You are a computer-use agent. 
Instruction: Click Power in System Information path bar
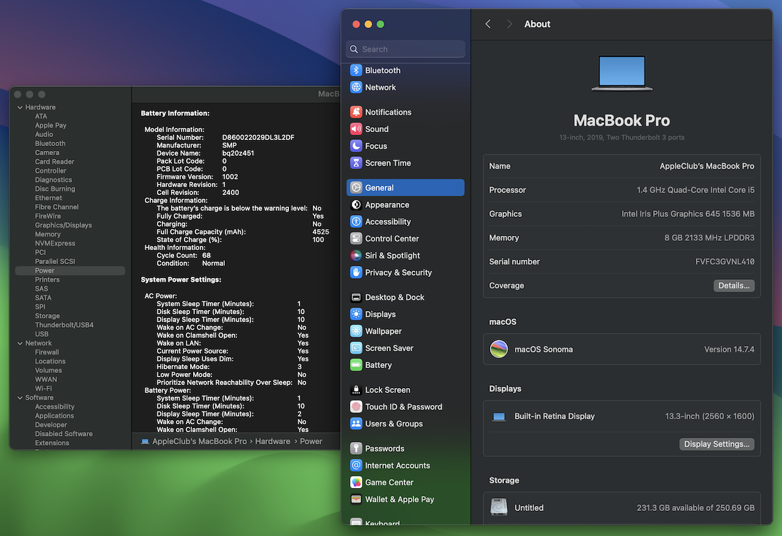pos(311,441)
